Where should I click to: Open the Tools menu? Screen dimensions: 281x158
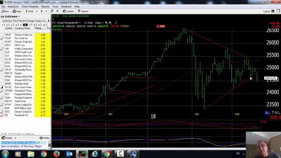(x=55, y=7)
